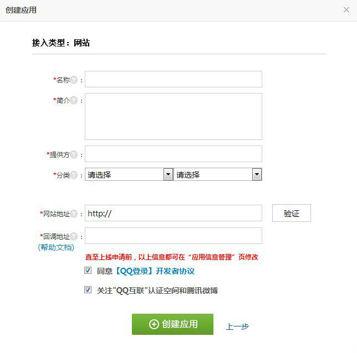Focus the 简介 text area
This screenshot has width=357, height=353.
pos(174,116)
